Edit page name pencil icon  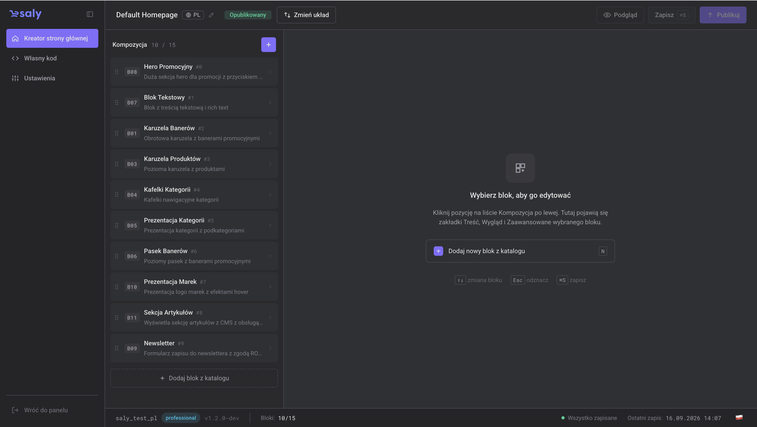[x=211, y=15]
